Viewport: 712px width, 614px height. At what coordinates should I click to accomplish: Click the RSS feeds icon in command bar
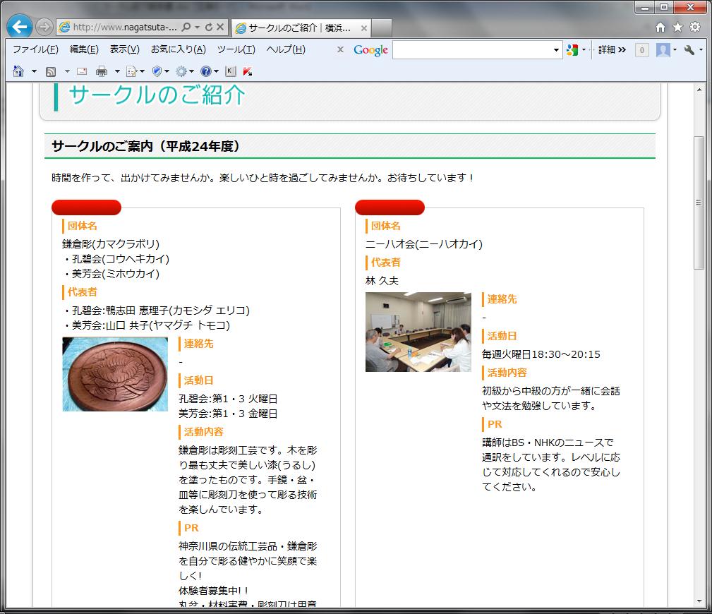pos(51,71)
